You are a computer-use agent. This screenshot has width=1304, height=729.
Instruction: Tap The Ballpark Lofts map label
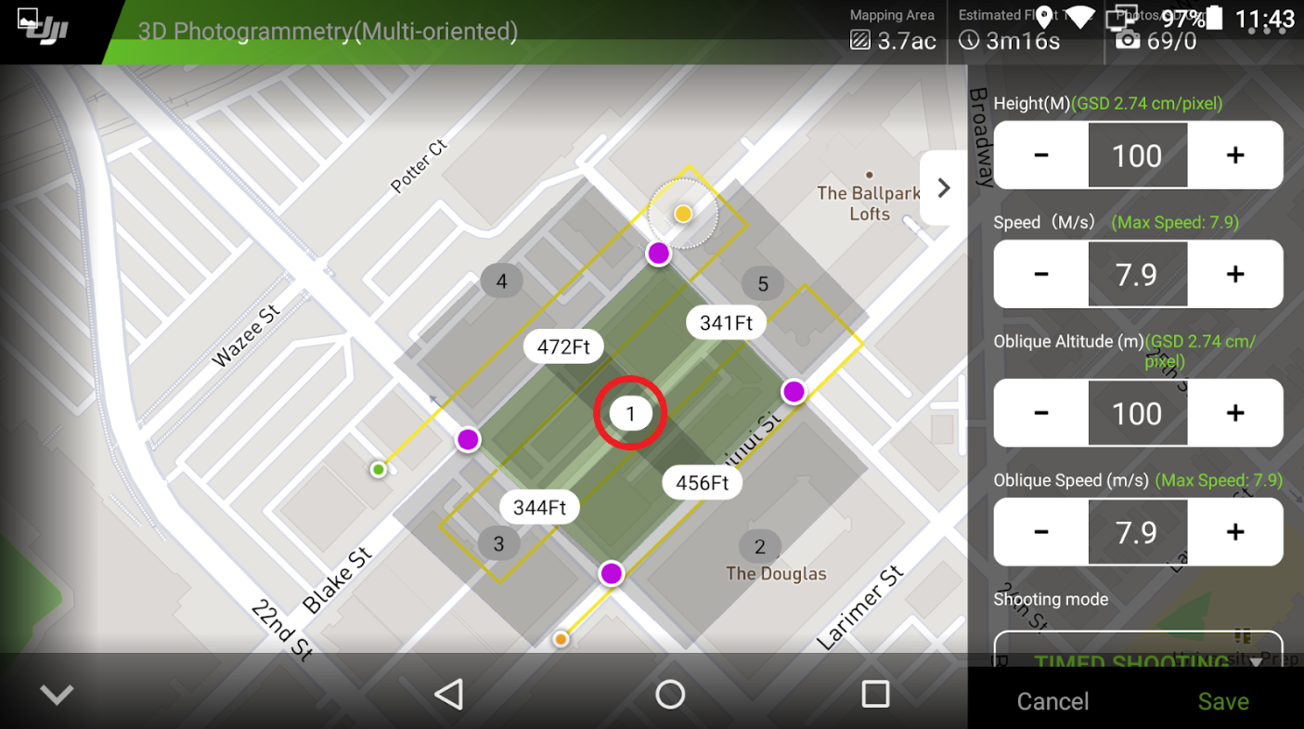(x=869, y=203)
